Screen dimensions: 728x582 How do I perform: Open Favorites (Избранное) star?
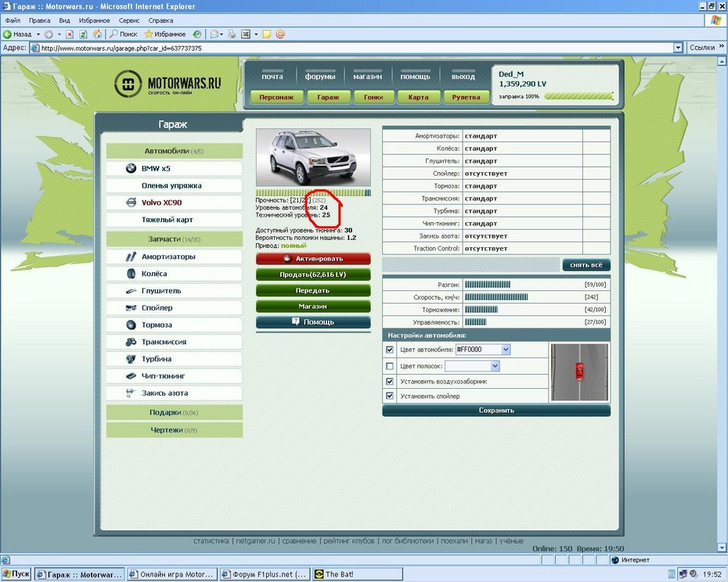(165, 34)
